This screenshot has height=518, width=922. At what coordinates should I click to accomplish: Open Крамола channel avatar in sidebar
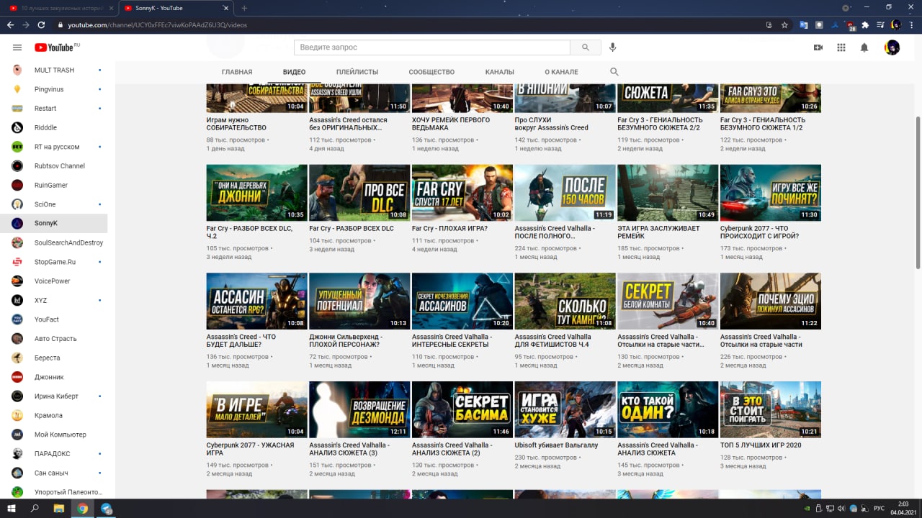(17, 415)
